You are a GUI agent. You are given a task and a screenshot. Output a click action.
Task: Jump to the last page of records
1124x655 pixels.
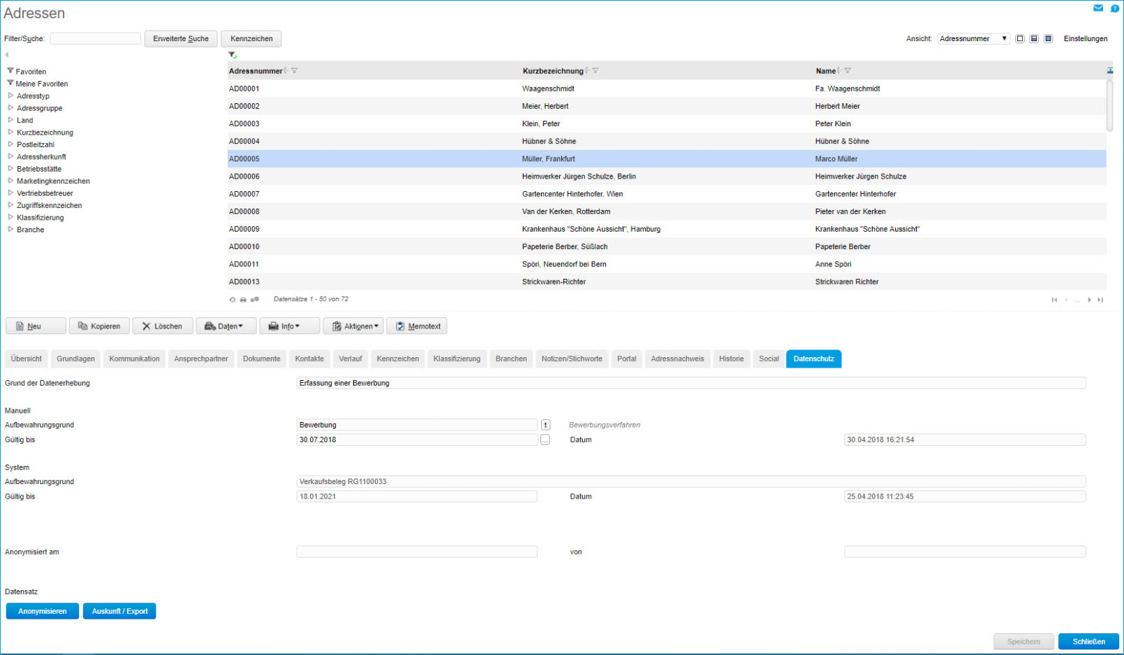pos(1100,299)
